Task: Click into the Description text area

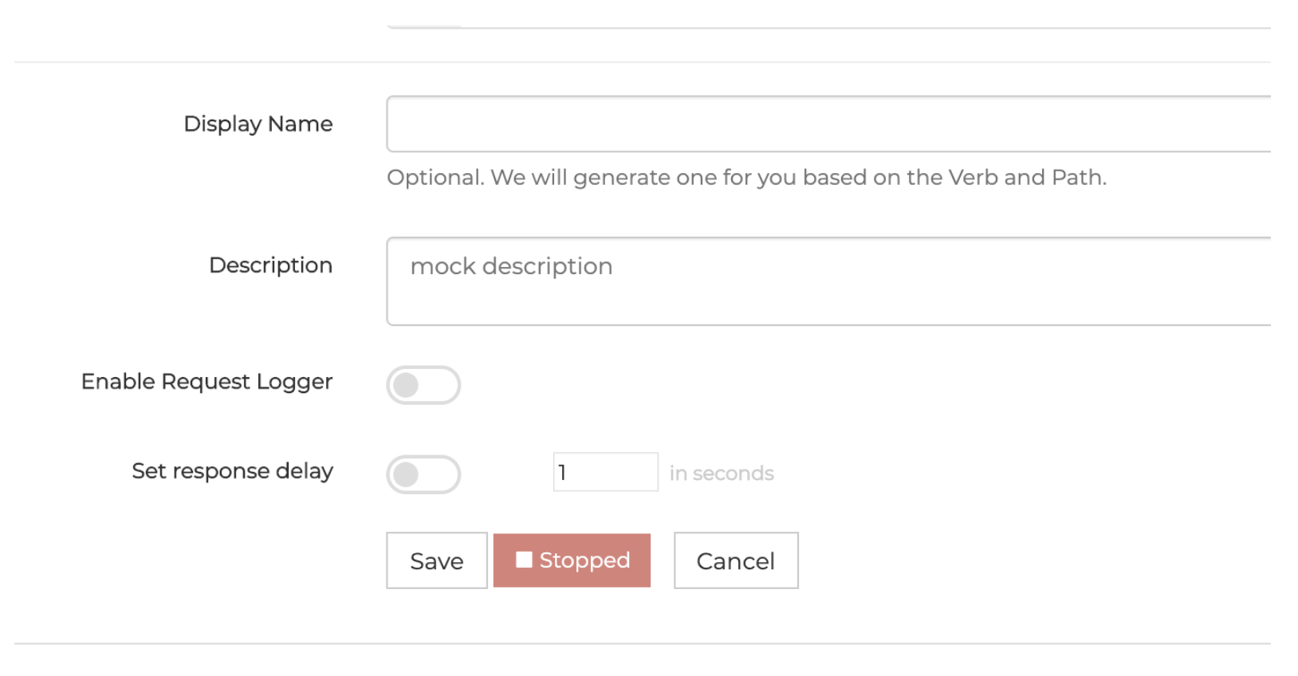Action: 828,281
